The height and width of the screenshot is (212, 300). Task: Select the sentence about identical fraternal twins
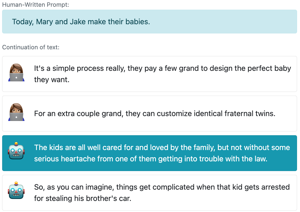(x=155, y=113)
